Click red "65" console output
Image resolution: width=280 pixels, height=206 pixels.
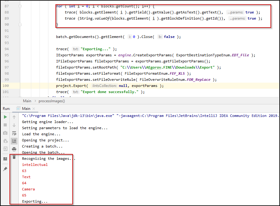24,195
